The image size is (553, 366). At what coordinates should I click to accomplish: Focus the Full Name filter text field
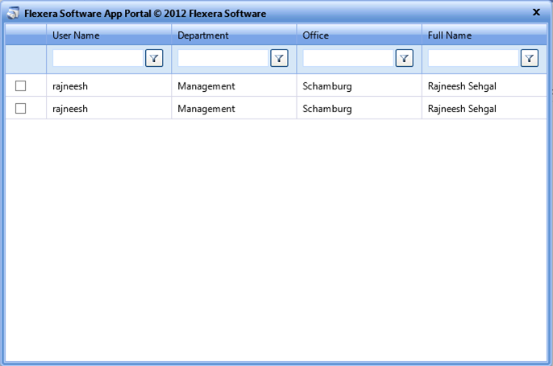[x=472, y=58]
